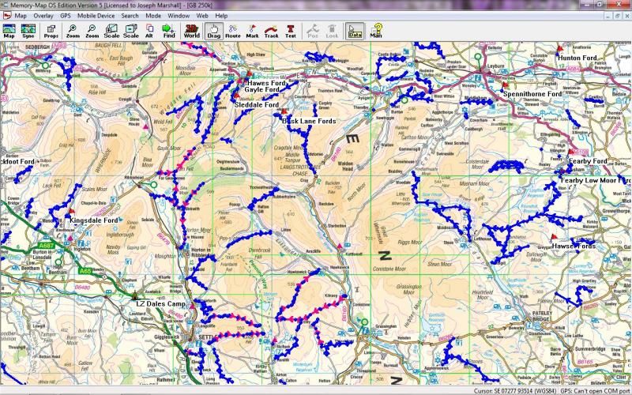Open the Help menu
Image resolution: width=632 pixels, height=395 pixels.
pos(221,16)
